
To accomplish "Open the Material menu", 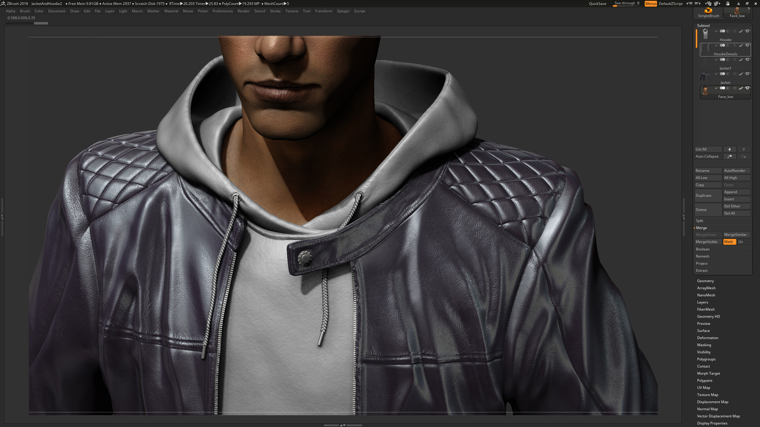I will tap(171, 11).
